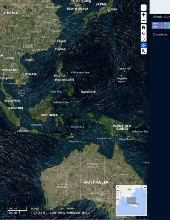Screen dimensions: 170x220
Task: Expand the Winds (Surface) legend section
Action: tap(161, 17)
